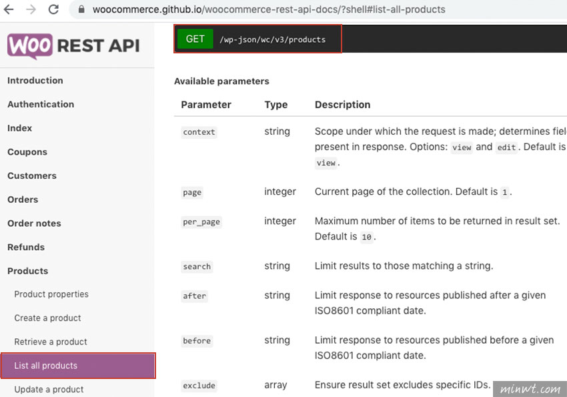
Task: Open the Introduction section
Action: coord(35,80)
